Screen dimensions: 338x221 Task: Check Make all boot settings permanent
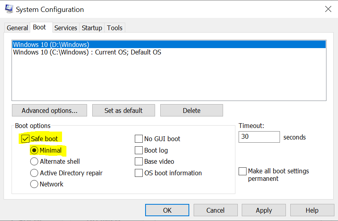(243, 171)
